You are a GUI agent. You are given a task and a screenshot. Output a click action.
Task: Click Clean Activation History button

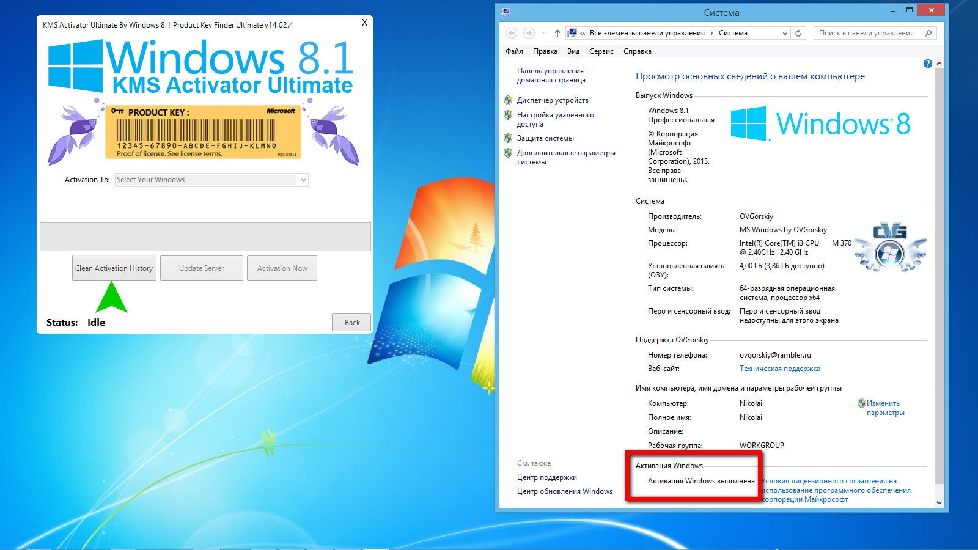tap(114, 268)
